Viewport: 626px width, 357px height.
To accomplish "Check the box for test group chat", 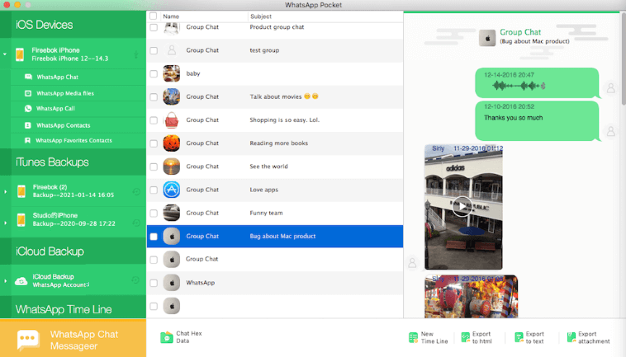I will pyautogui.click(x=154, y=50).
